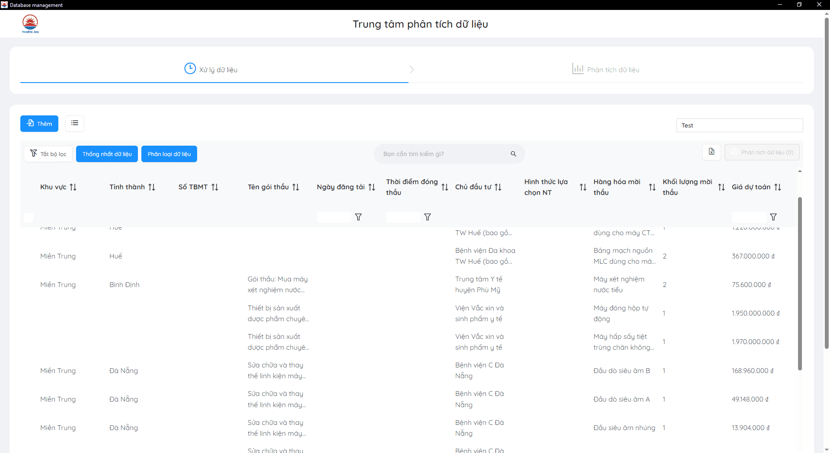Sort by Tên gói thầu column
830x453 pixels.
(x=296, y=187)
